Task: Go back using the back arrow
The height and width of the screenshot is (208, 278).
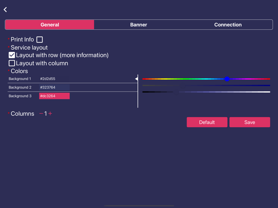Action: pyautogui.click(x=5, y=10)
